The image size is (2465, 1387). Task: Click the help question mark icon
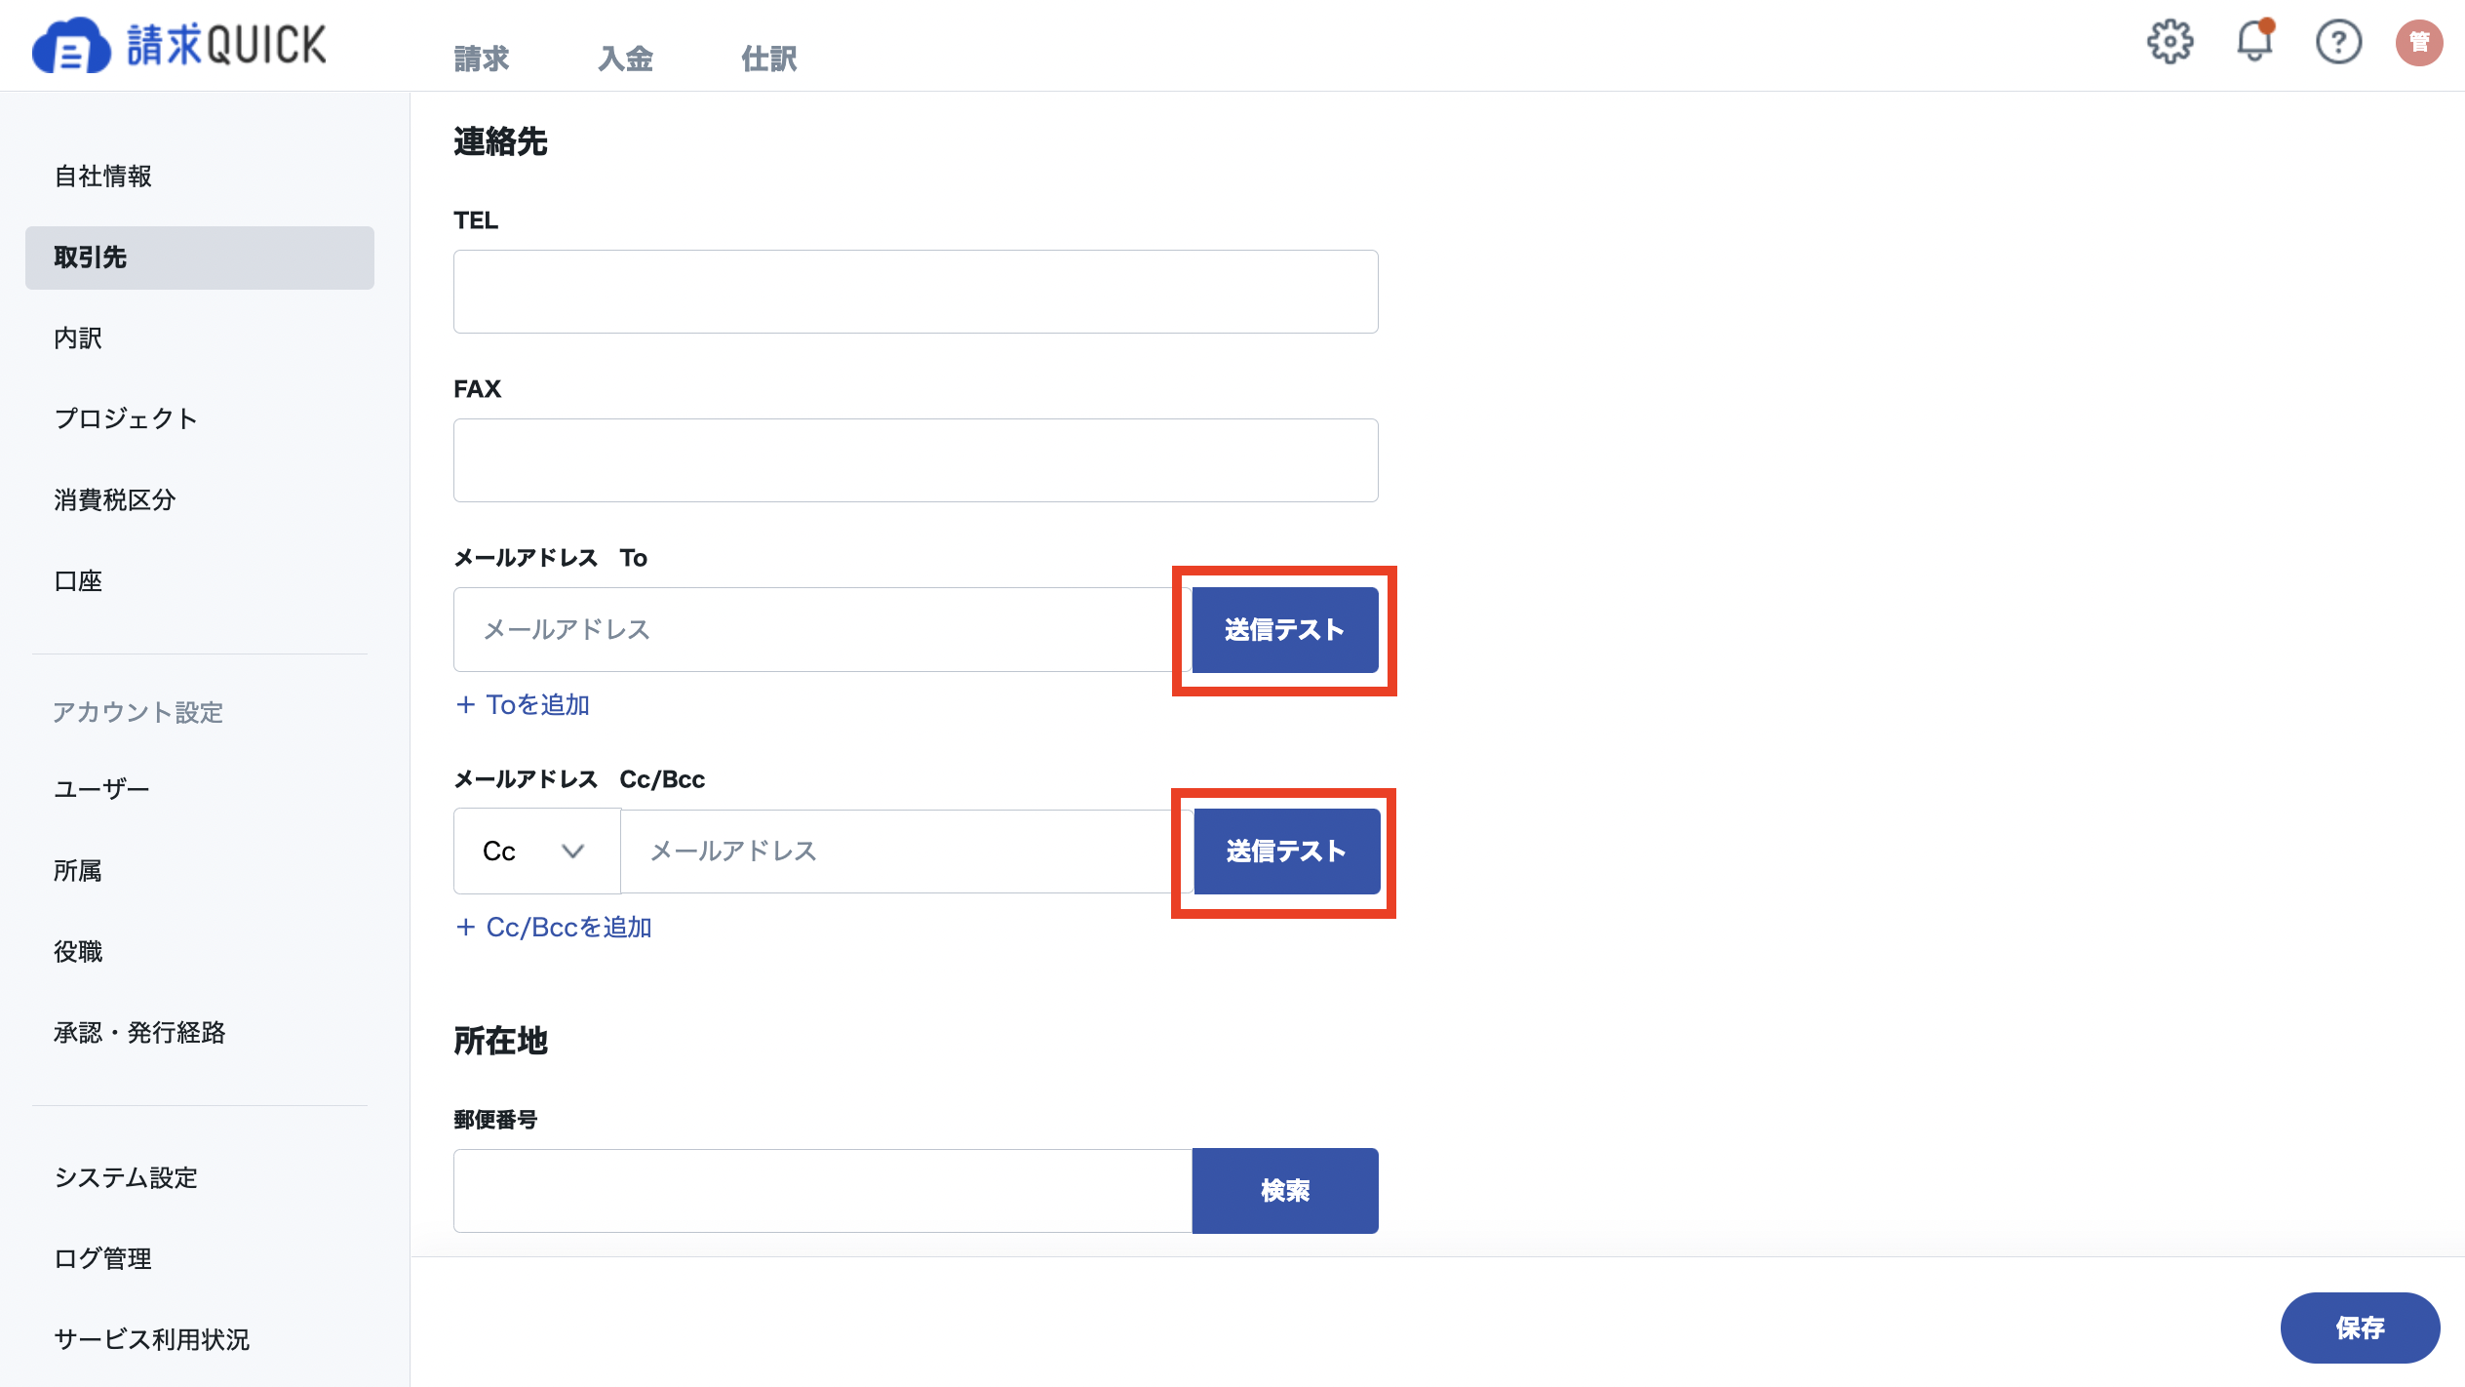(x=2338, y=42)
